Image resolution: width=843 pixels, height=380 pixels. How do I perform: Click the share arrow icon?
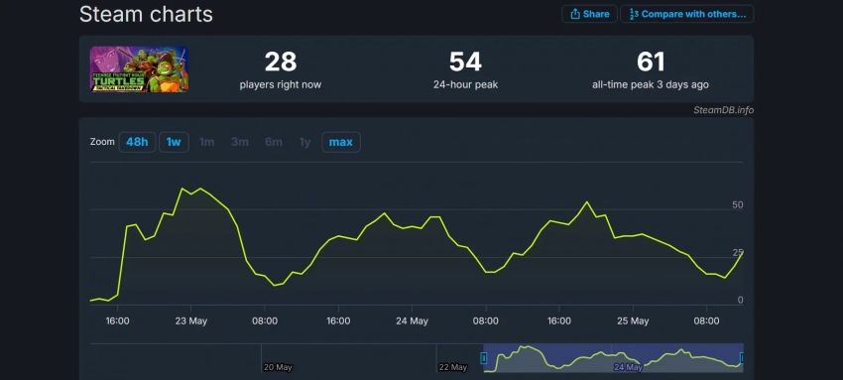[x=574, y=14]
